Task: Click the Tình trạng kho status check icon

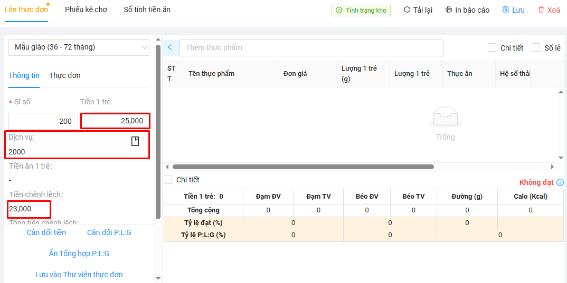Action: 339,11
